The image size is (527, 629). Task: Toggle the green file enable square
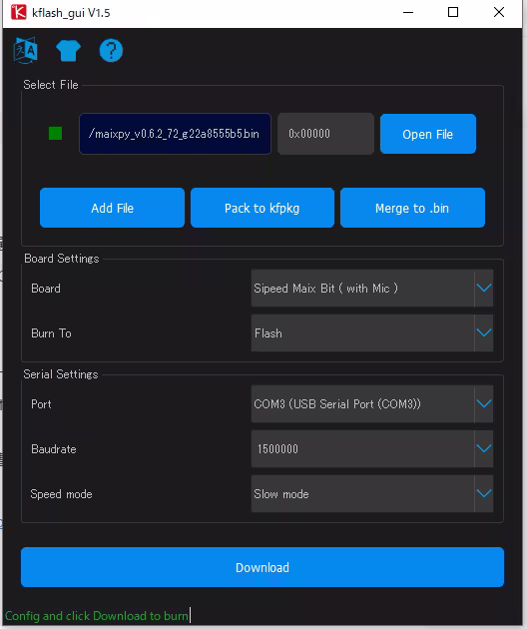[55, 133]
